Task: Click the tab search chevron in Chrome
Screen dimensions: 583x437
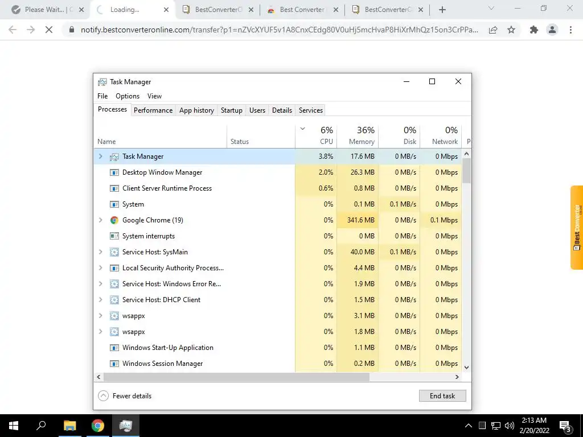Action: coord(491,8)
